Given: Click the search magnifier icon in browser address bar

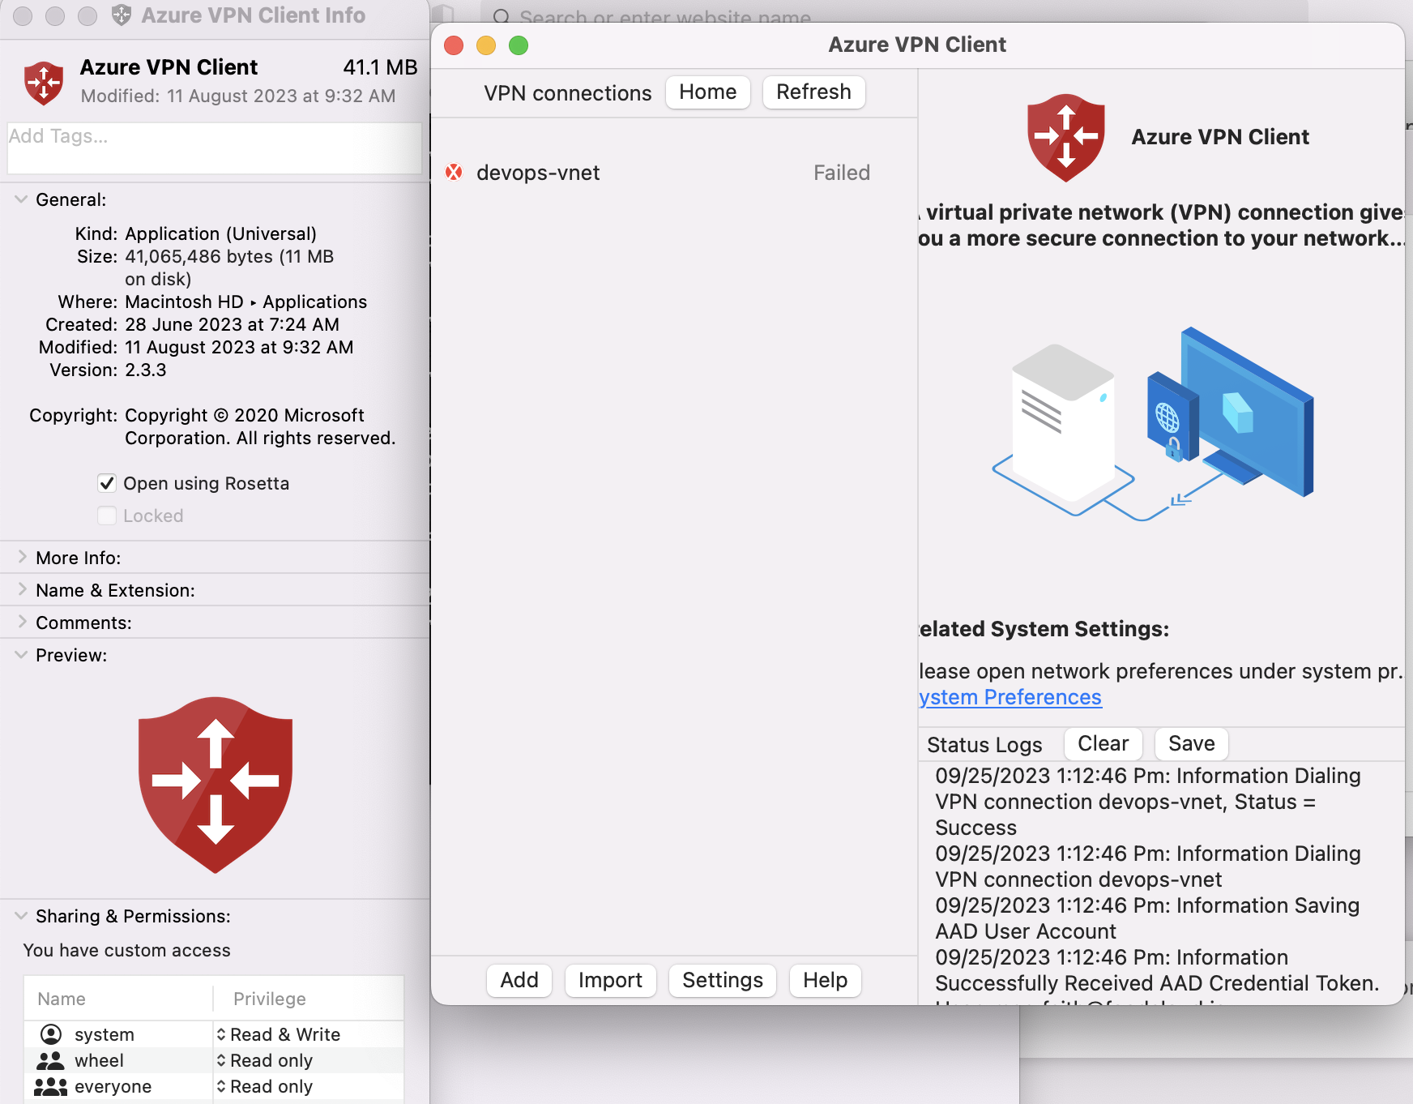Looking at the screenshot, I should click(x=502, y=17).
